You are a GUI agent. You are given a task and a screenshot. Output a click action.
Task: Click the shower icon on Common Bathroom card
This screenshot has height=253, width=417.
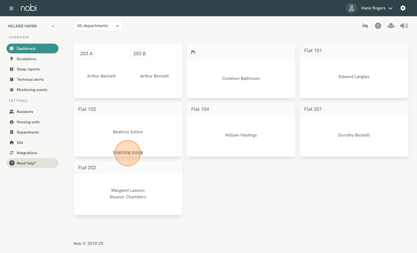pyautogui.click(x=194, y=53)
